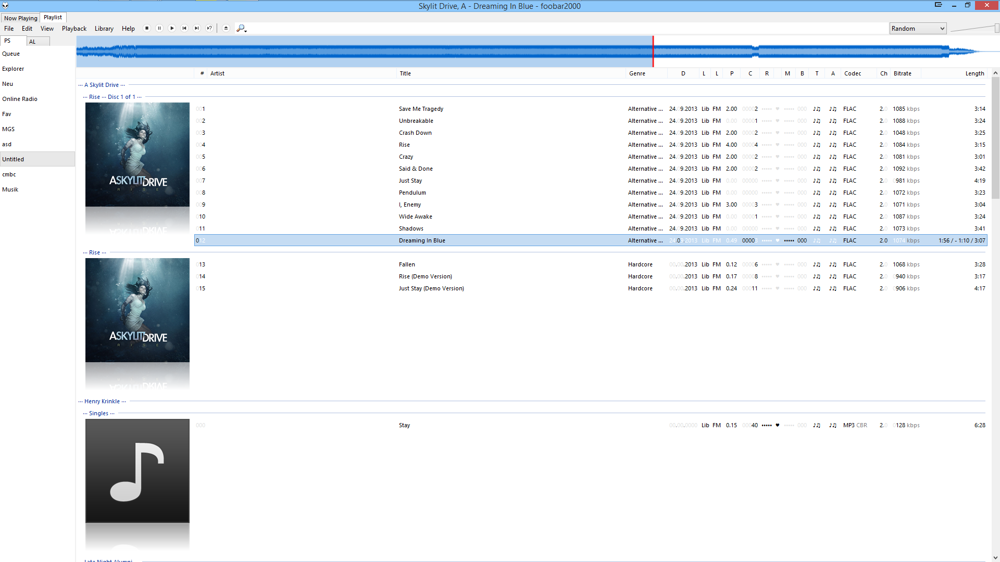Image resolution: width=1000 pixels, height=562 pixels.
Task: Click the Rise album cover thumbnail
Action: [x=137, y=155]
